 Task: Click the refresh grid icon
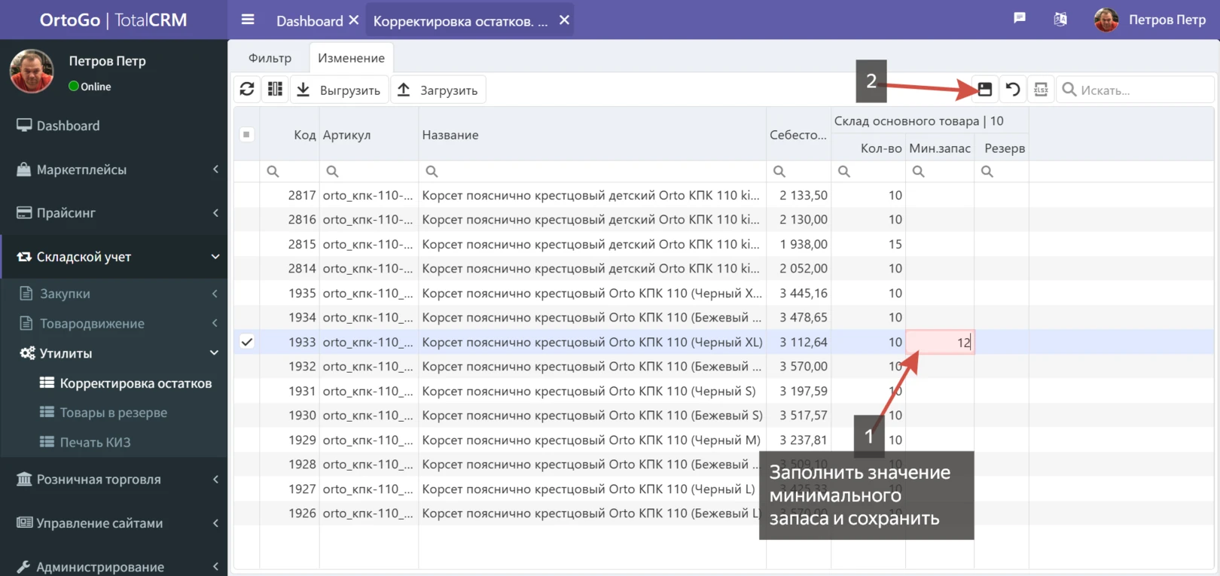pyautogui.click(x=247, y=90)
